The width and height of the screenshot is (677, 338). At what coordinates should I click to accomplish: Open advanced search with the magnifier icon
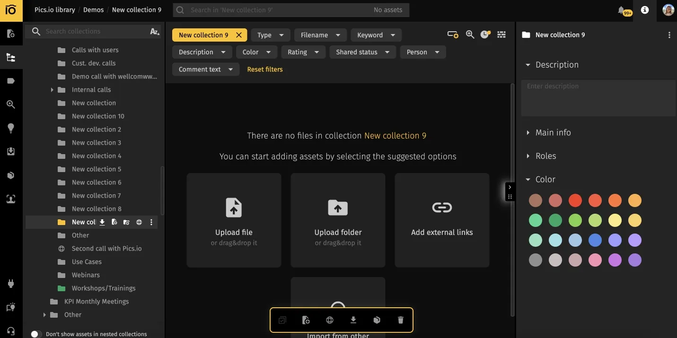[x=470, y=35]
